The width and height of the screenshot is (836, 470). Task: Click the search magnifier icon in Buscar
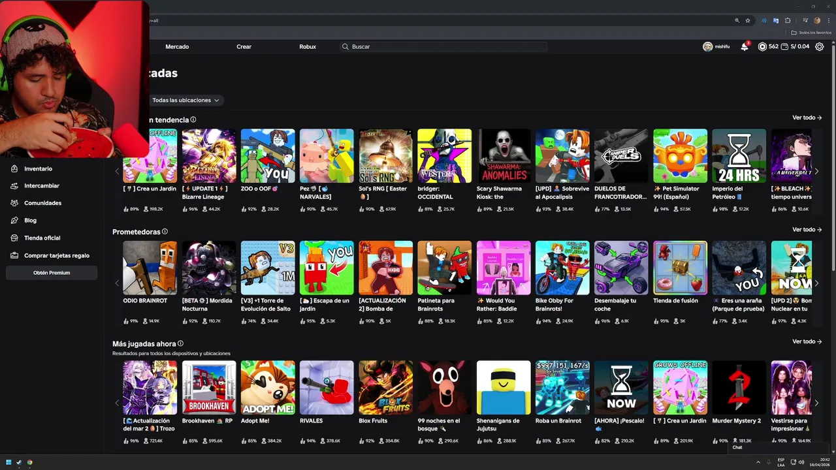(x=346, y=47)
